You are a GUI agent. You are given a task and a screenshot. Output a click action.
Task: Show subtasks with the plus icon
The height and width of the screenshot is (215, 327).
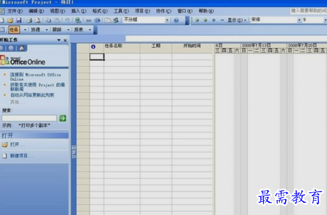click(213, 20)
